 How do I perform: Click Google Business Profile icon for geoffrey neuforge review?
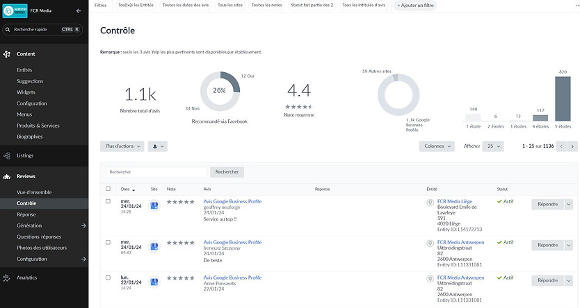coord(154,206)
